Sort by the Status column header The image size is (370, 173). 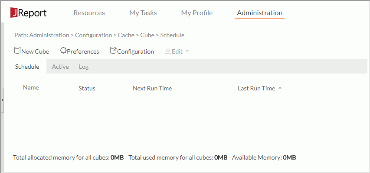(x=87, y=89)
